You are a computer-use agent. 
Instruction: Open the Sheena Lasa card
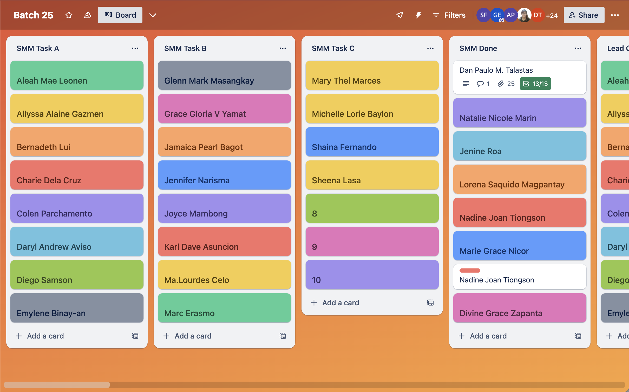[x=372, y=175]
